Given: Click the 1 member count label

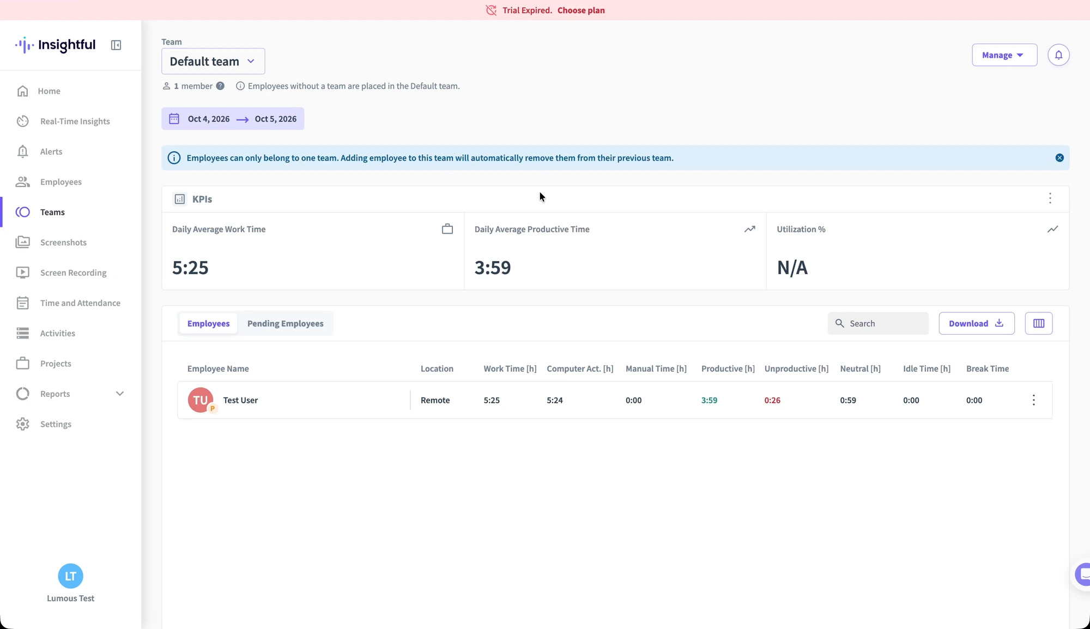Looking at the screenshot, I should pos(193,86).
